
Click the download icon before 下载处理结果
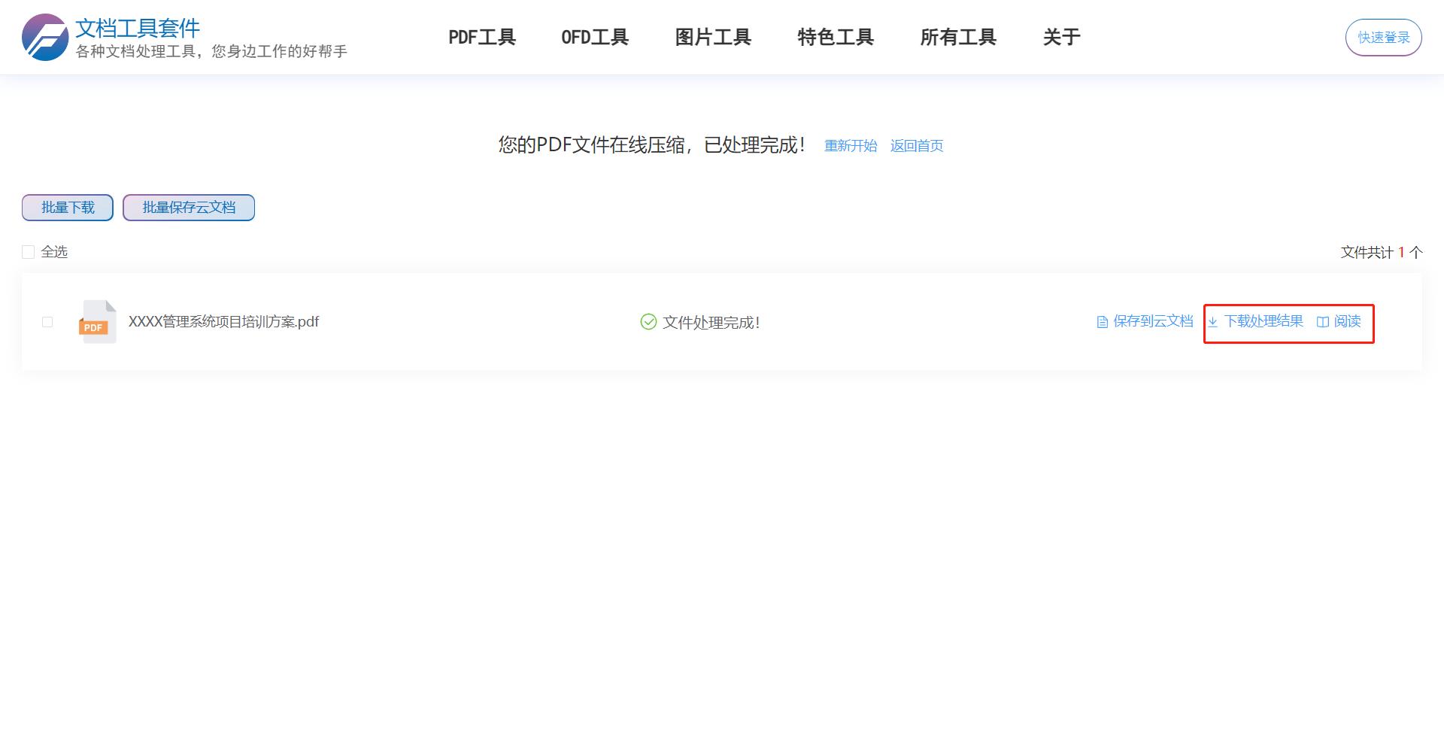pyautogui.click(x=1215, y=321)
